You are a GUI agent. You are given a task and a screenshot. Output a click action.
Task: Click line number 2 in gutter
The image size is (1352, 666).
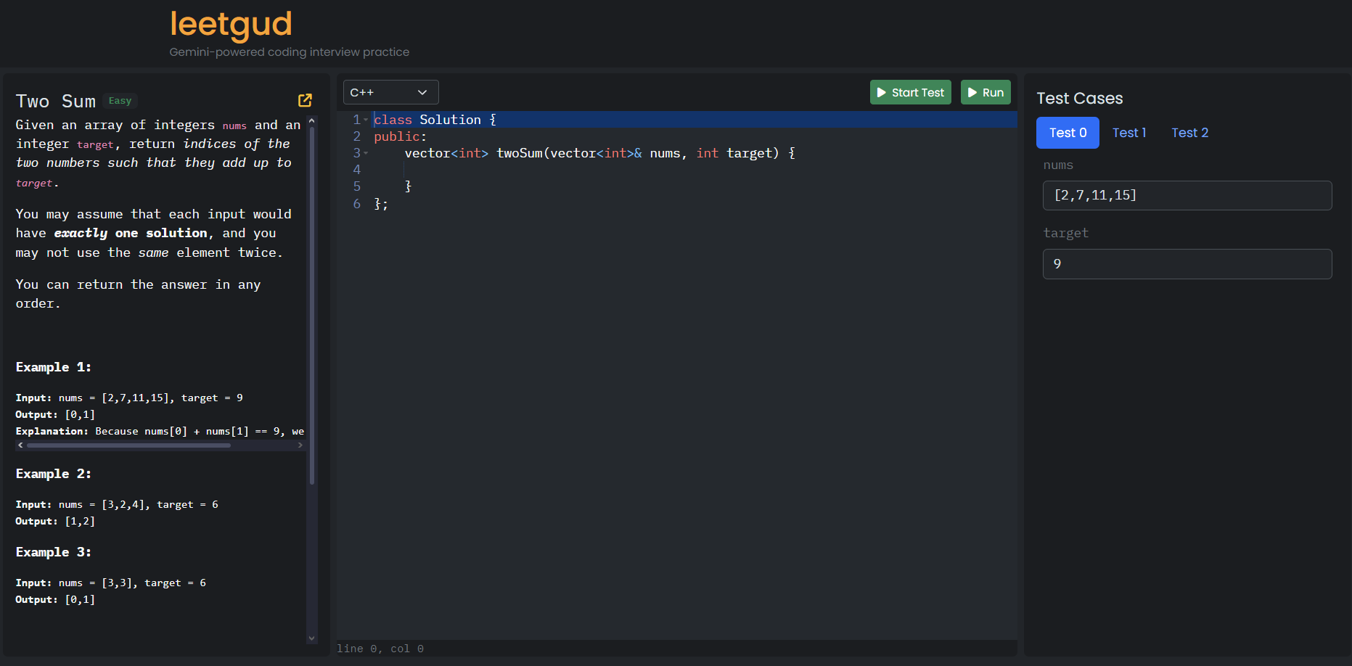tap(356, 136)
